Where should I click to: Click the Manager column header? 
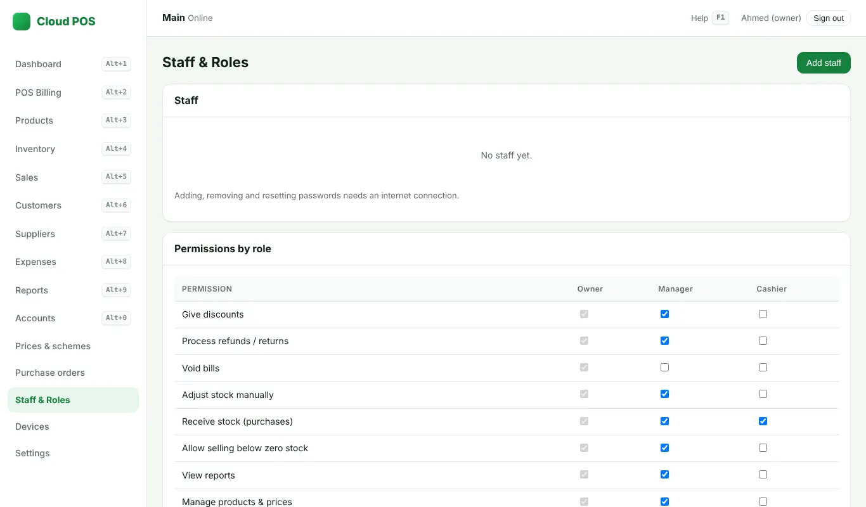[x=675, y=289]
